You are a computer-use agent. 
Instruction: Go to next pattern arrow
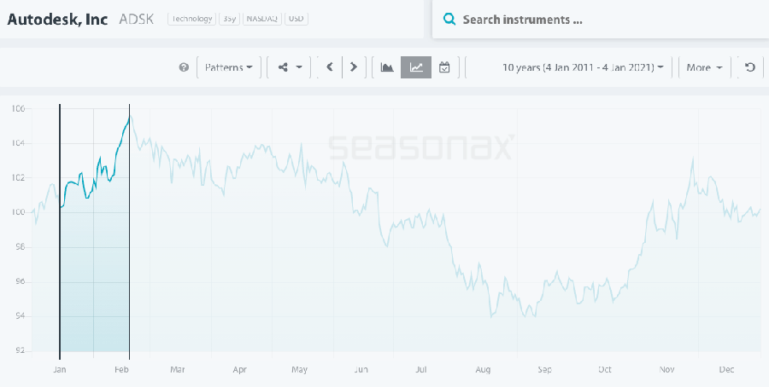click(x=354, y=67)
